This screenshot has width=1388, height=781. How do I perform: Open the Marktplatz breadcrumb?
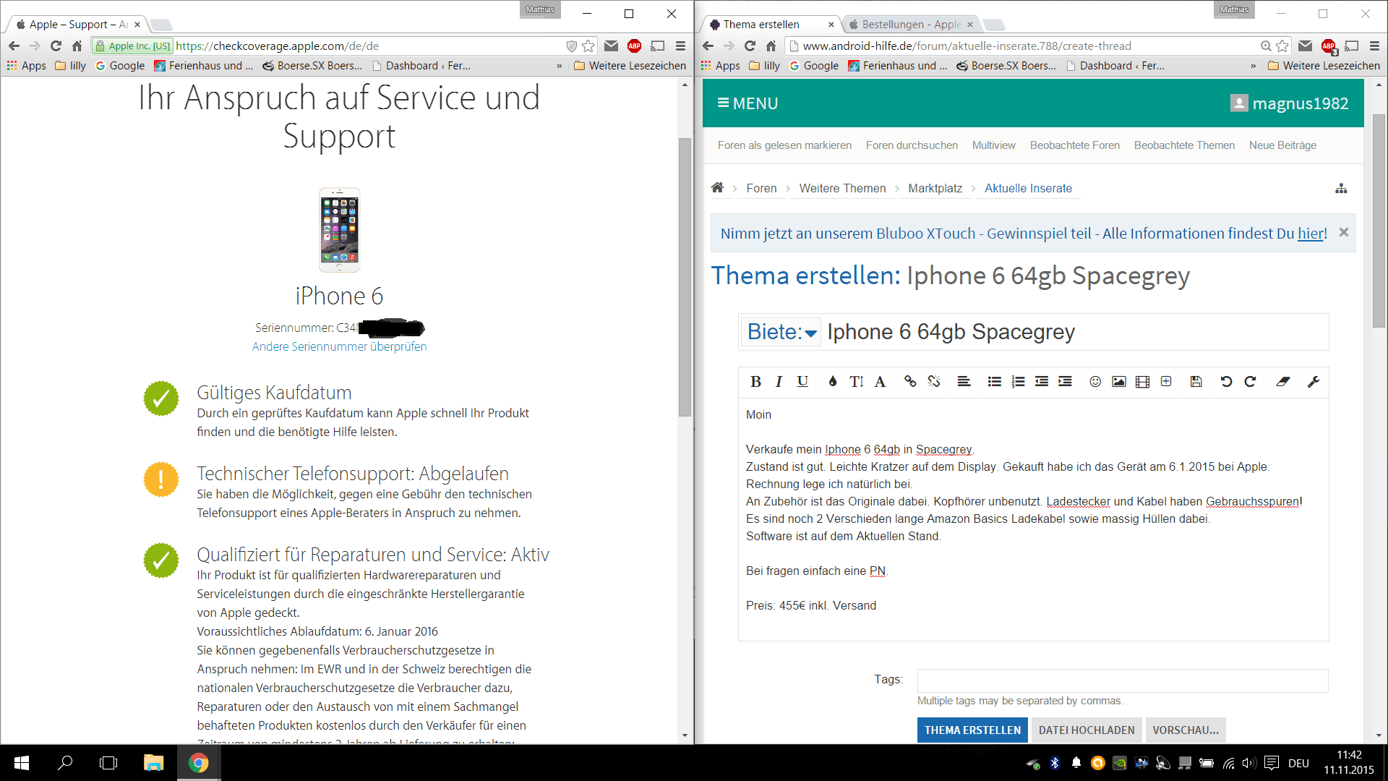pos(935,189)
